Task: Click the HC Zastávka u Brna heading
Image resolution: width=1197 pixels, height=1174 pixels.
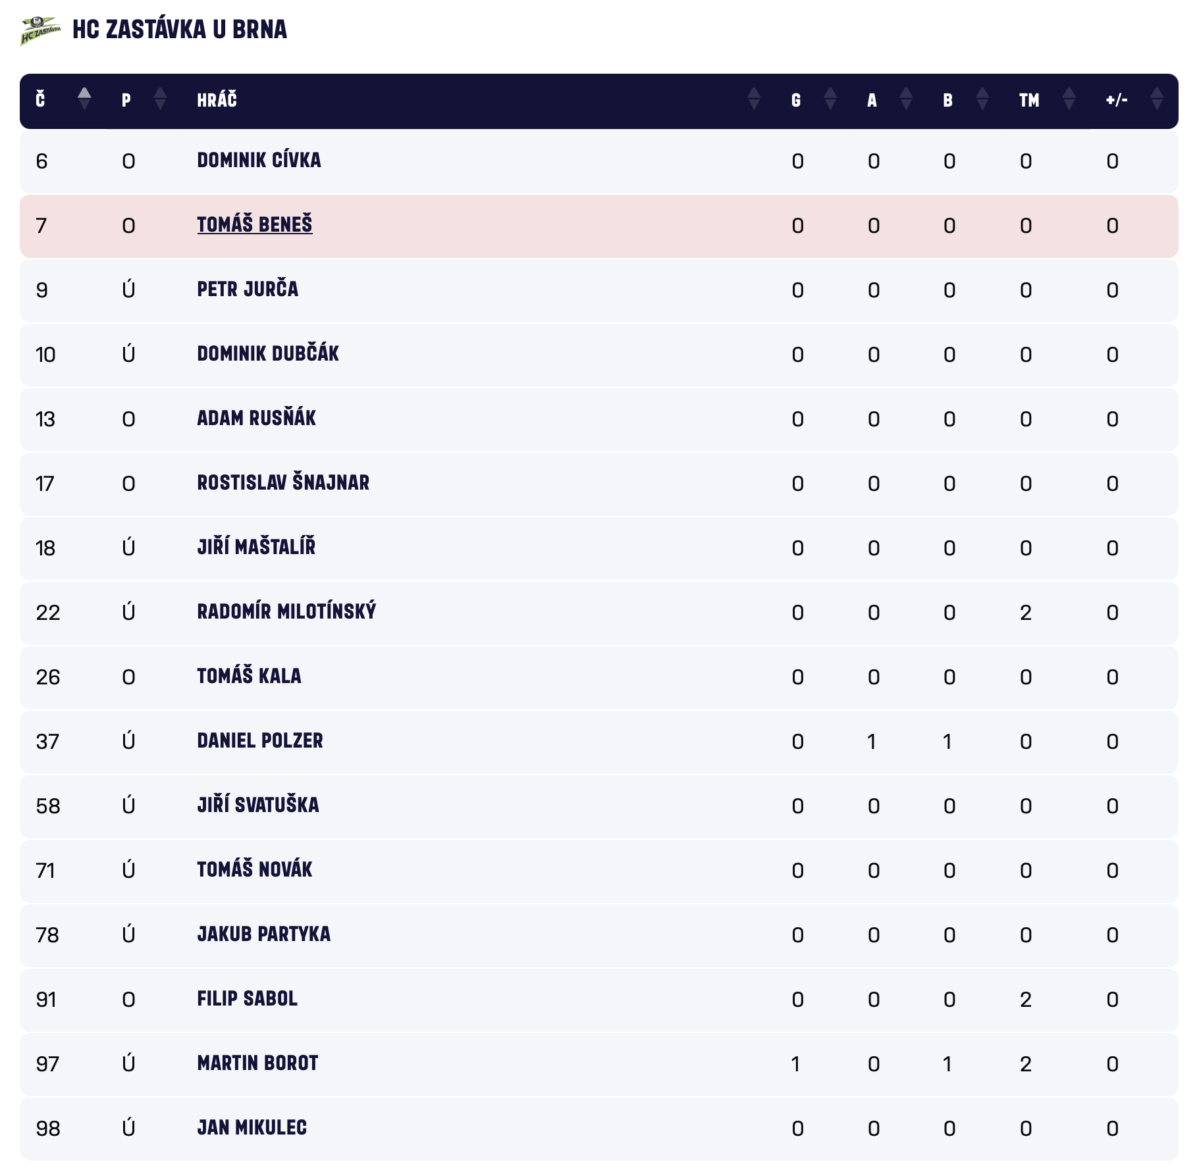Action: pos(180,30)
